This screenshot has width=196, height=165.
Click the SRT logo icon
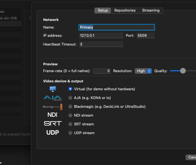tap(52, 124)
